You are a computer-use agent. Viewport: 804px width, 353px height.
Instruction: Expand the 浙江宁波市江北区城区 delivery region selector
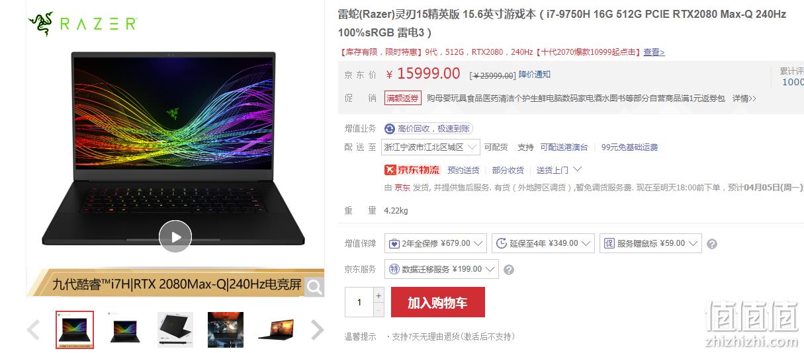coord(431,147)
